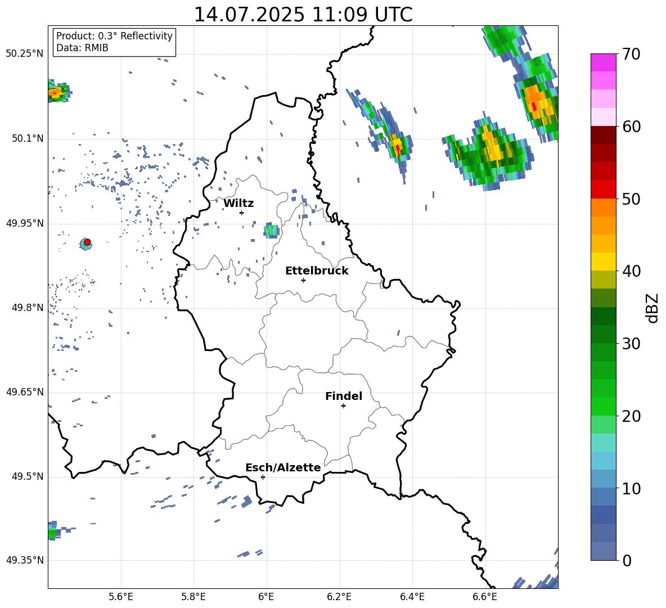Click the small green echo near Ettelbruck

[x=271, y=231]
